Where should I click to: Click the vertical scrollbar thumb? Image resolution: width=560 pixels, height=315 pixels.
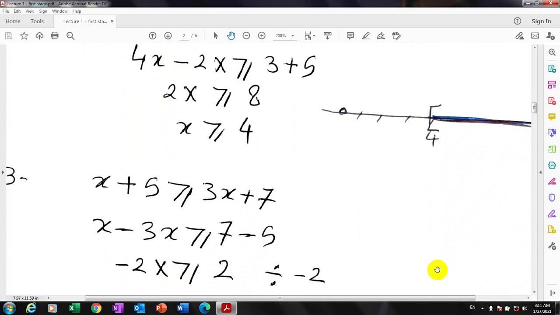534,107
